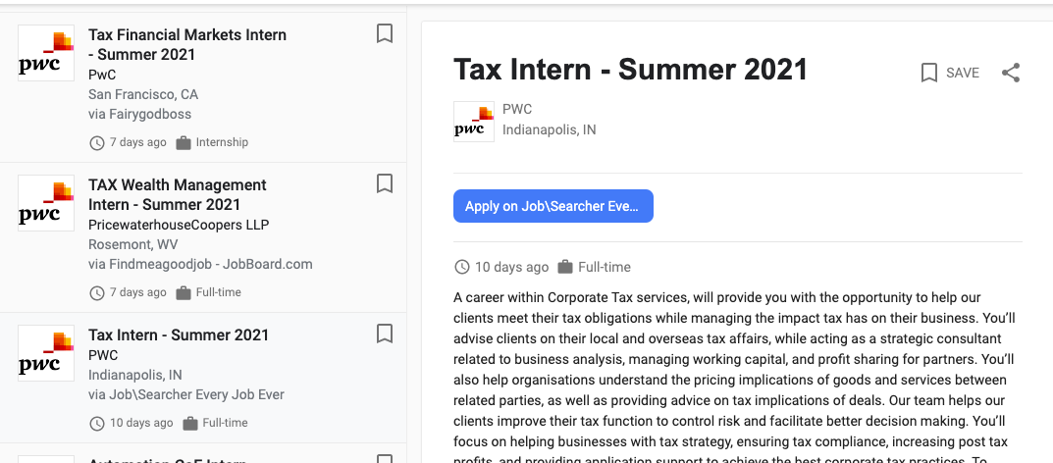Click the share icon for this job
The width and height of the screenshot is (1053, 463).
pos(1011,73)
